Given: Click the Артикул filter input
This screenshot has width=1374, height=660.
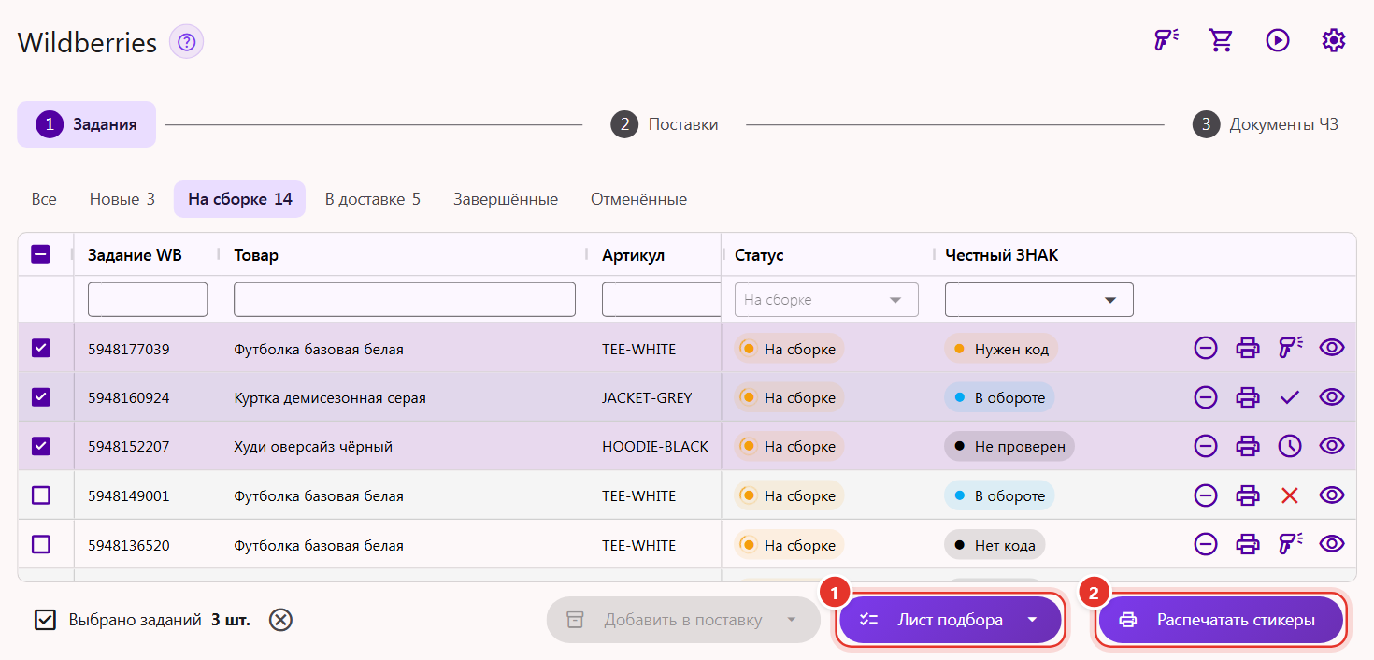Looking at the screenshot, I should 661,300.
